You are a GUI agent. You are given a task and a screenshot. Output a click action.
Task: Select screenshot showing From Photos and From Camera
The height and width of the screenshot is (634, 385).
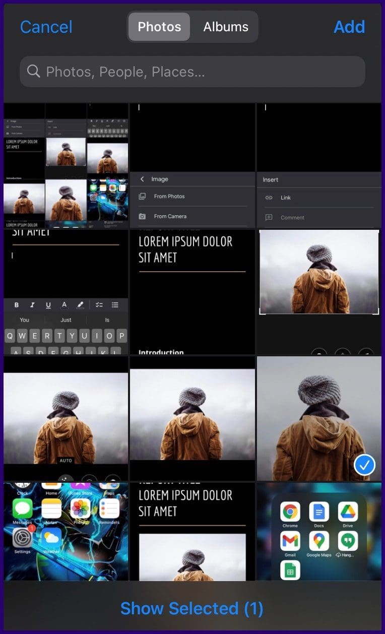(x=192, y=165)
